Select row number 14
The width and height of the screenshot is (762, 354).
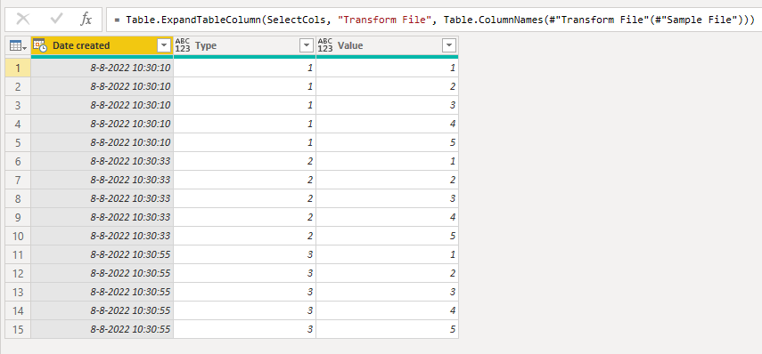click(18, 310)
